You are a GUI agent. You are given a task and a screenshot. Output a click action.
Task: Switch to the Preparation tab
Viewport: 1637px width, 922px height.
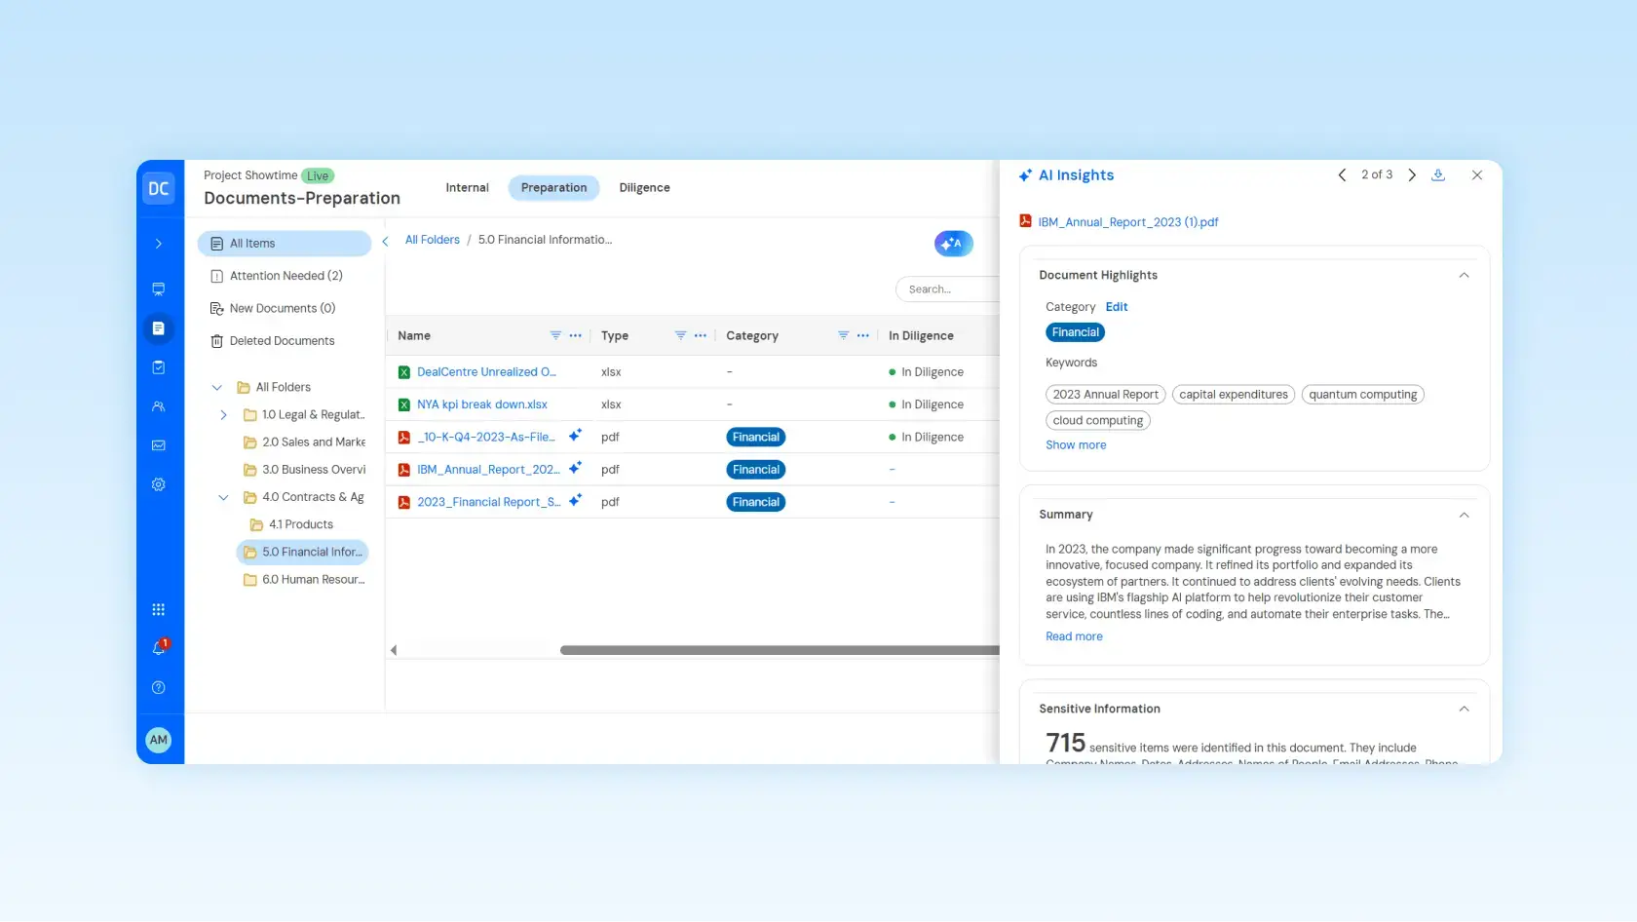tap(553, 188)
